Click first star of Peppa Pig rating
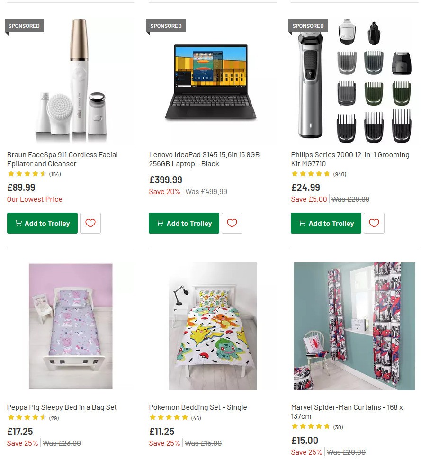The width and height of the screenshot is (430, 460). pos(11,418)
